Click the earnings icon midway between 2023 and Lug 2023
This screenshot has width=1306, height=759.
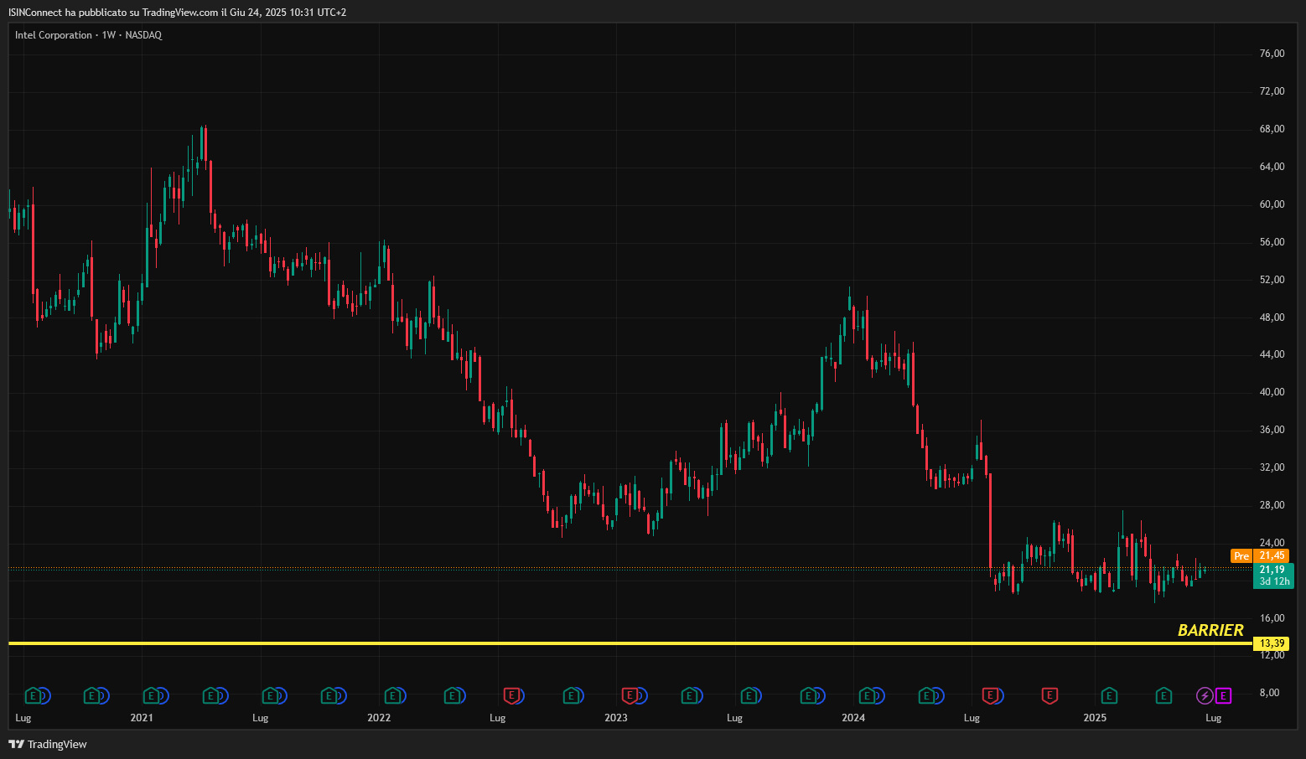[689, 695]
